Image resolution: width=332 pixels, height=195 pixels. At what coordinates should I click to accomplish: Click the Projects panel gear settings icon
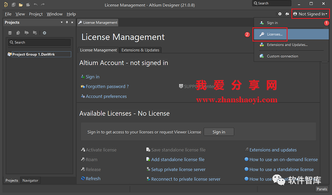[x=44, y=33]
